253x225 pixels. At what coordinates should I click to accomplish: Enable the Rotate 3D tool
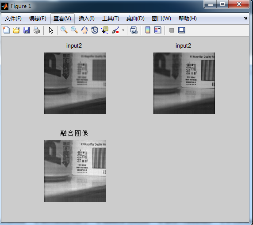point(95,30)
